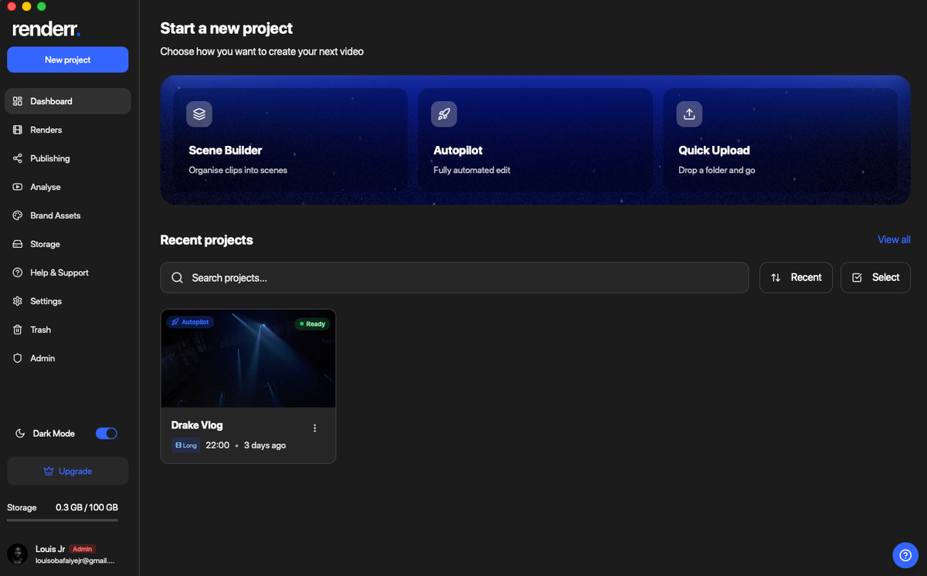This screenshot has width=927, height=576.
Task: Click the Scene Builder layers icon
Action: 199,114
